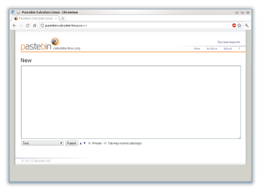Open the New menu link
The height and width of the screenshot is (191, 261).
(197, 49)
